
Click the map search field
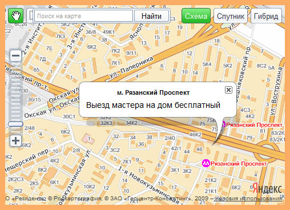pos(83,16)
